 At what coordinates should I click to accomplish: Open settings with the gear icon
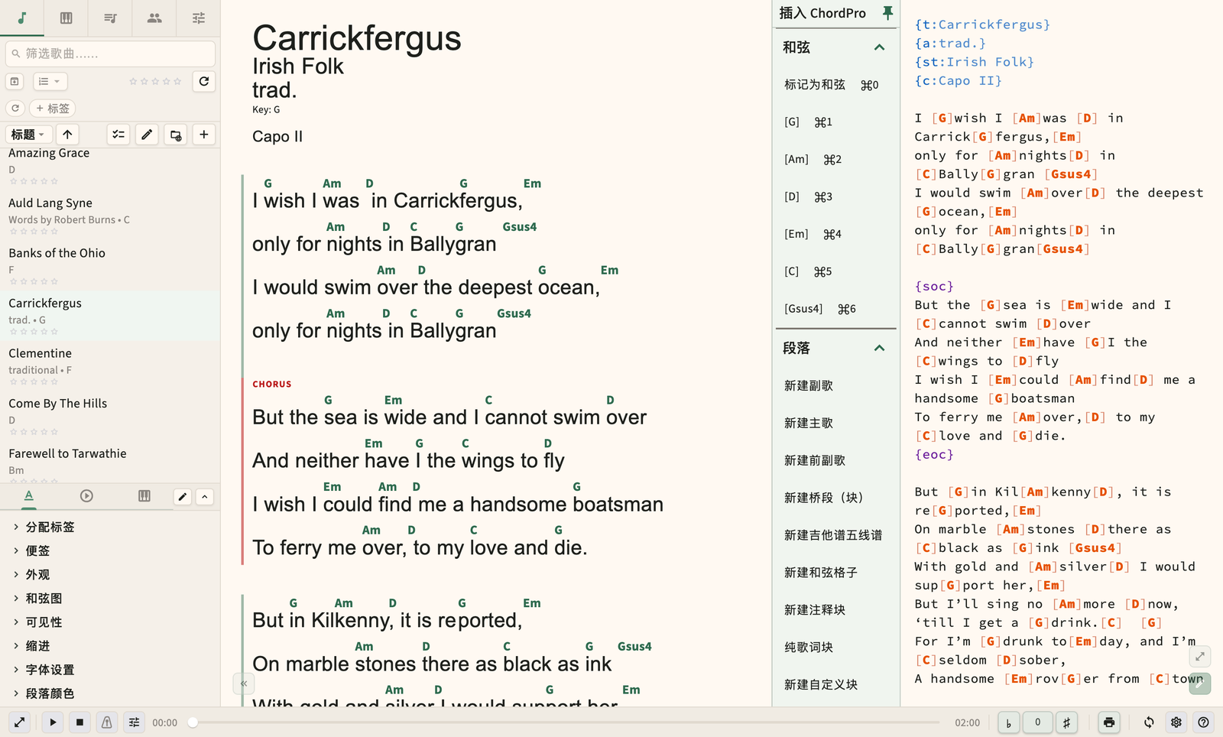[1176, 722]
